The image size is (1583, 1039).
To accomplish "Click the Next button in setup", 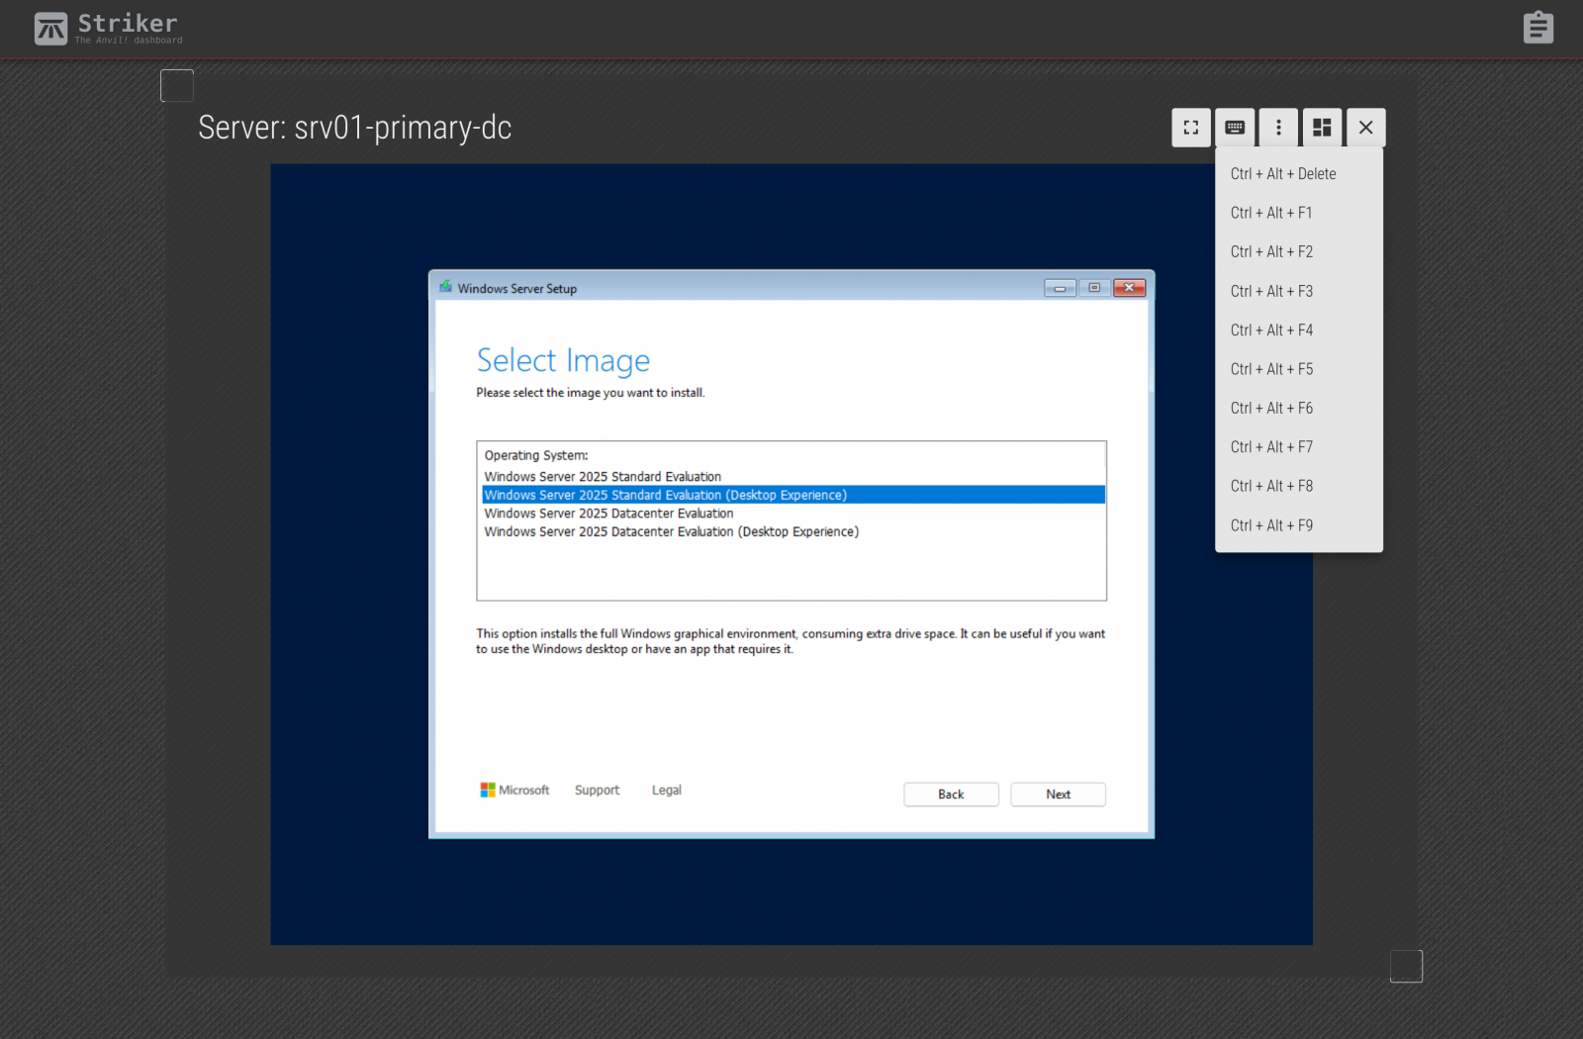I will pos(1058,795).
